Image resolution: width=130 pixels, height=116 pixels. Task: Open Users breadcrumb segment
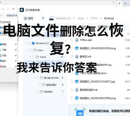coord(81,18)
